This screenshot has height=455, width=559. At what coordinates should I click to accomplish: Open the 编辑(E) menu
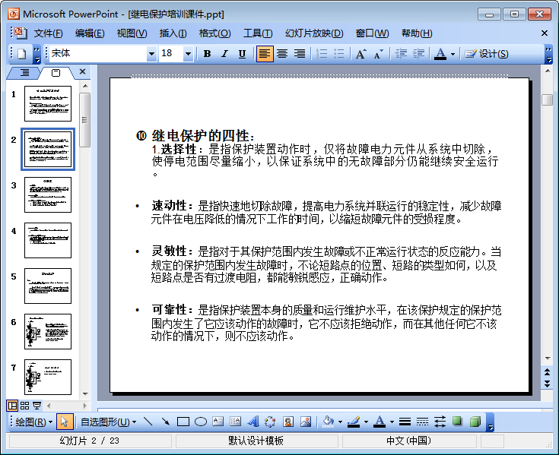coord(90,33)
